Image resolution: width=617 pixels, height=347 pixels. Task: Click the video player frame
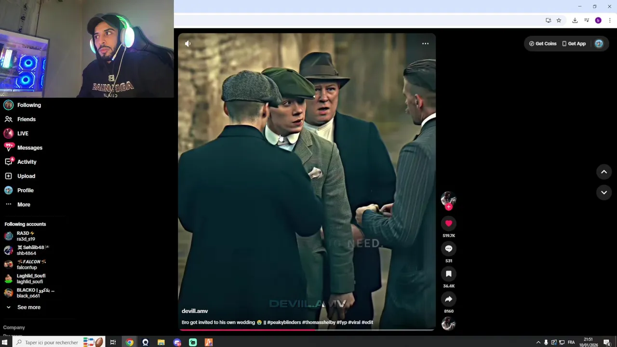click(307, 181)
